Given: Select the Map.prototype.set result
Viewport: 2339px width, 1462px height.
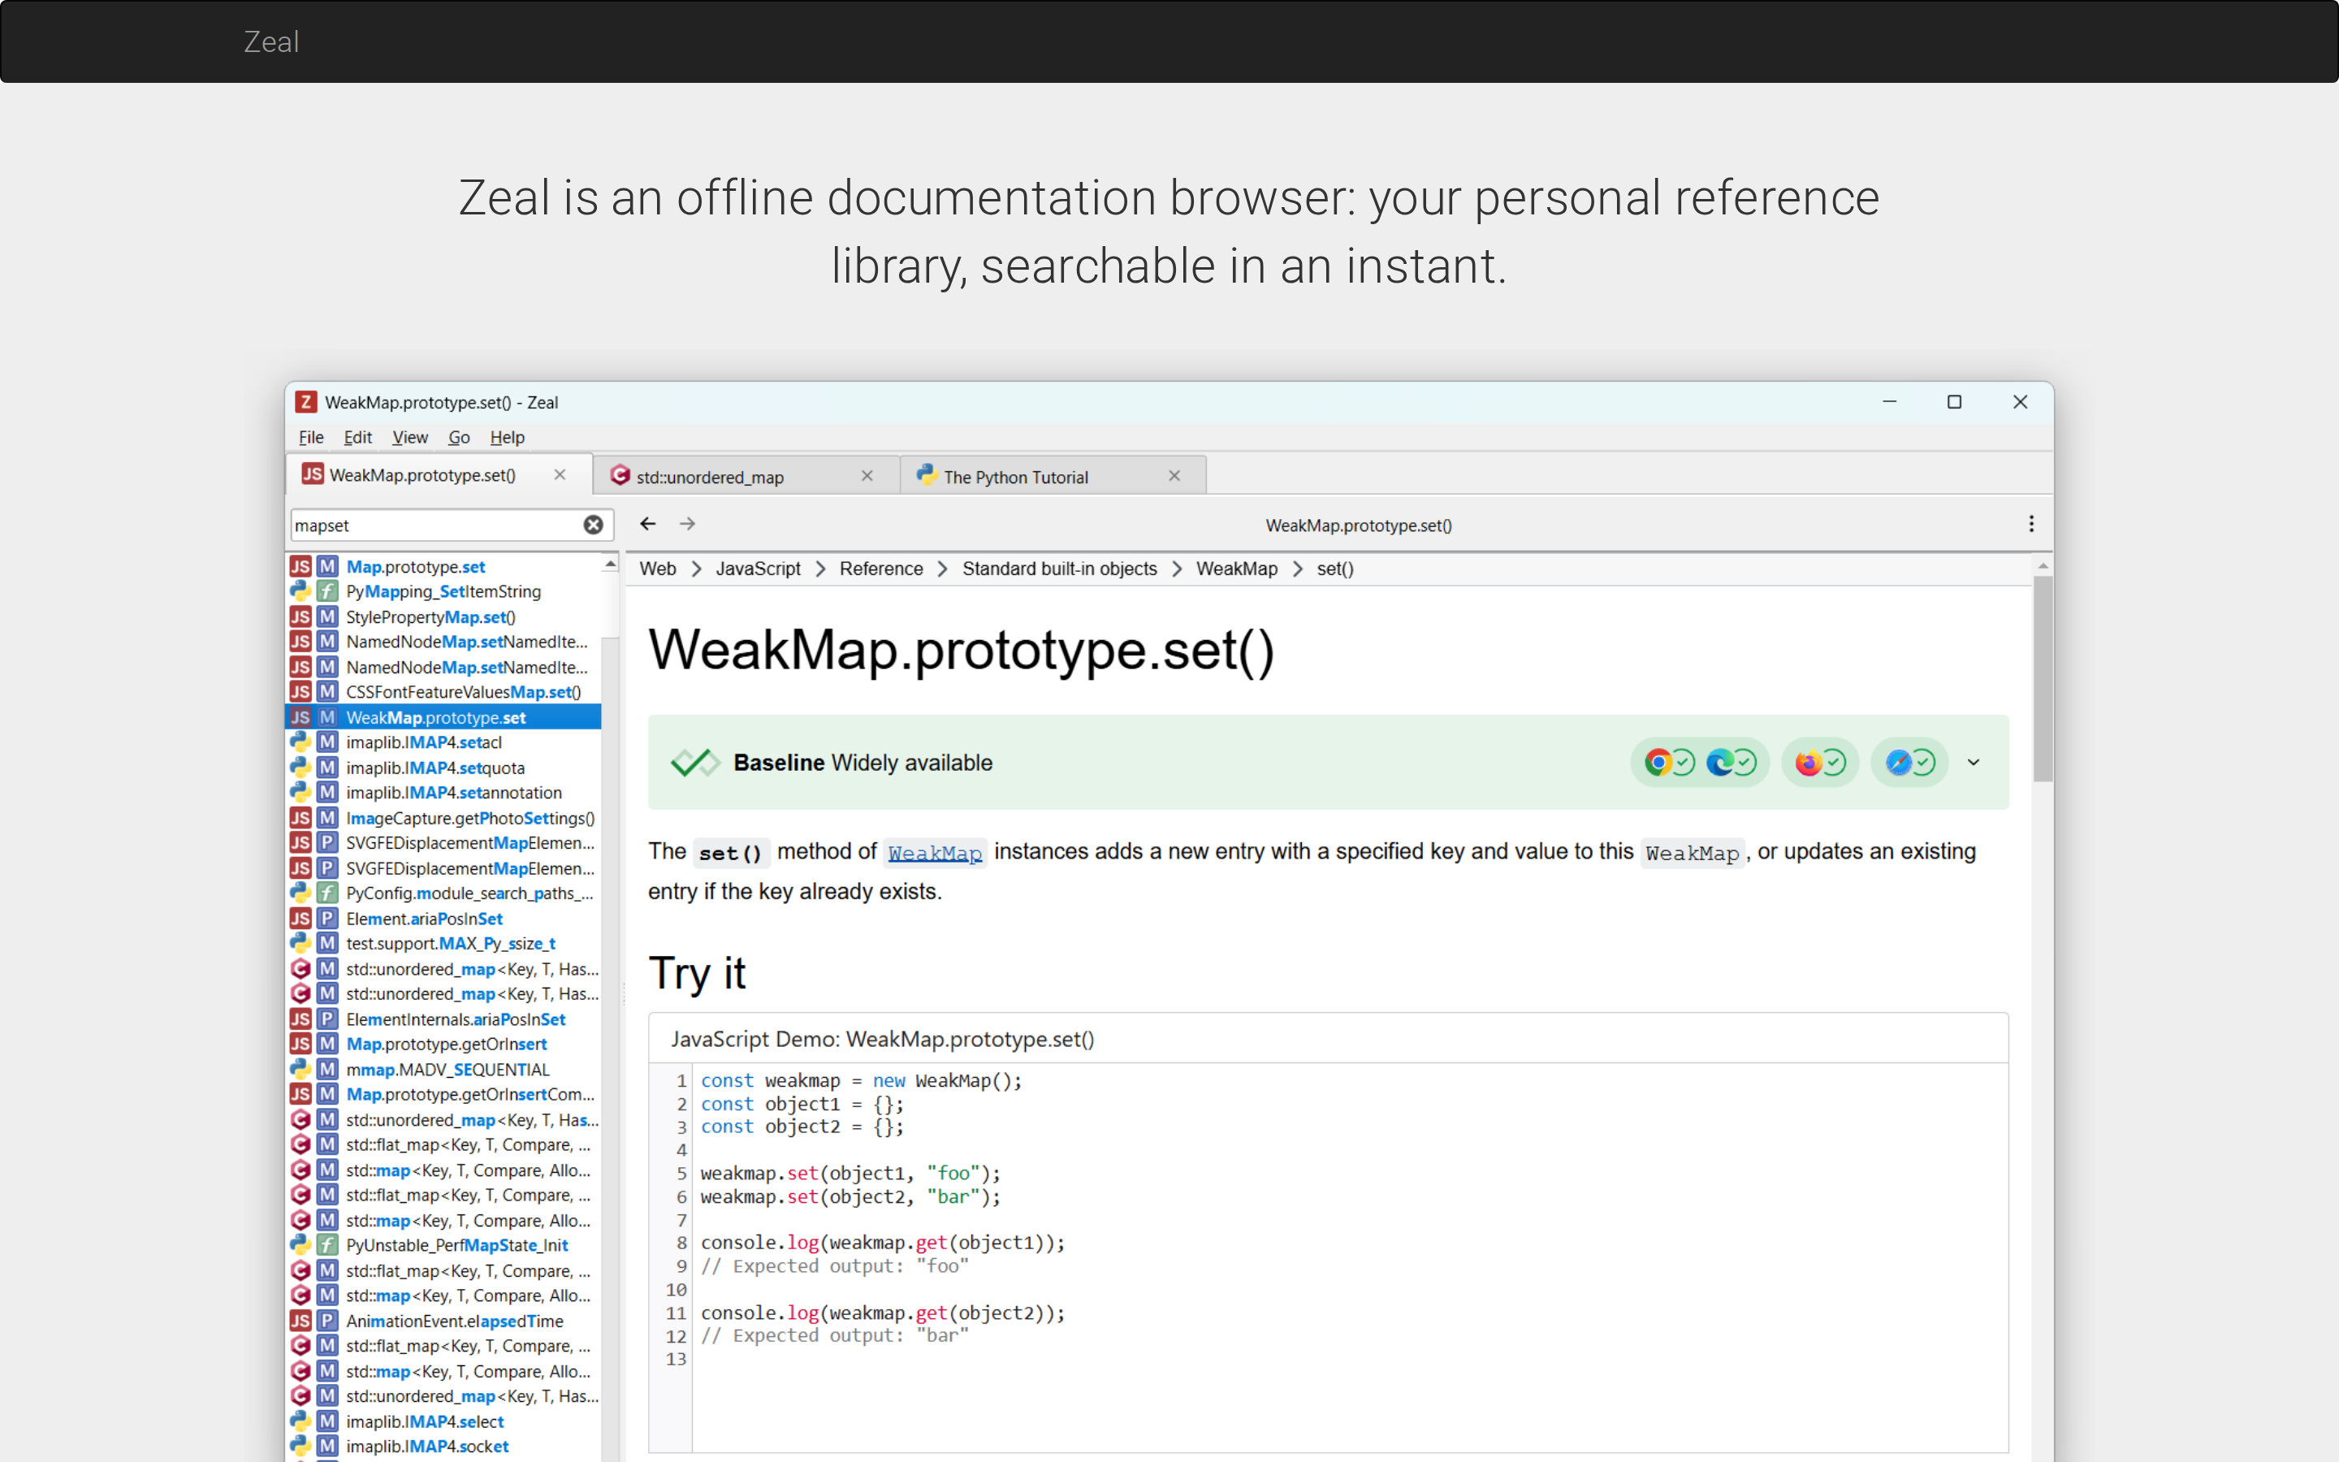Looking at the screenshot, I should pyautogui.click(x=443, y=567).
